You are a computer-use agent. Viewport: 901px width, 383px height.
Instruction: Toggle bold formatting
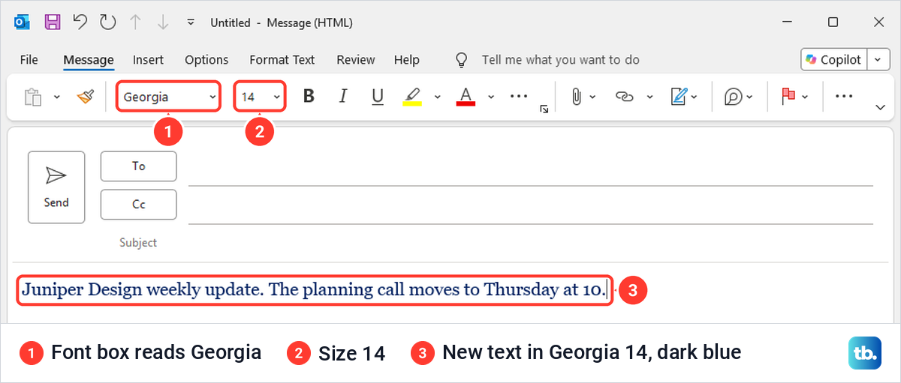pyautogui.click(x=308, y=97)
